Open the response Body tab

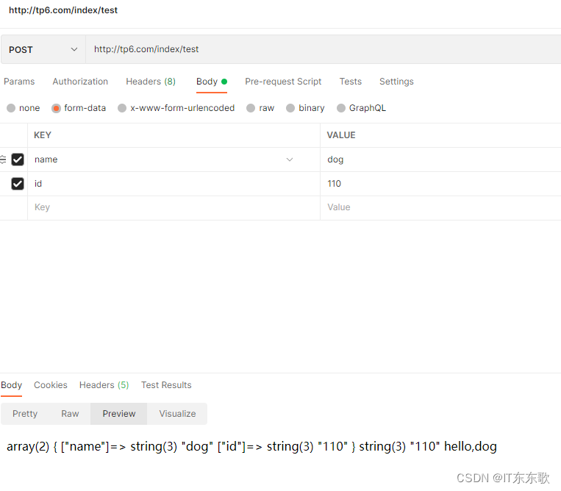pos(12,385)
